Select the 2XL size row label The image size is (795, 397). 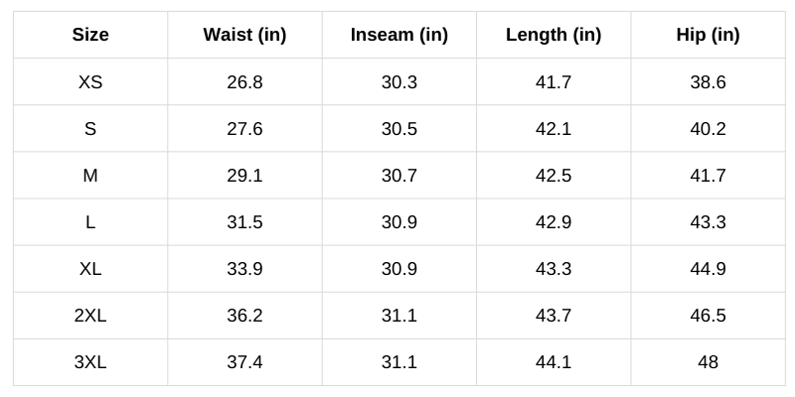tap(90, 316)
